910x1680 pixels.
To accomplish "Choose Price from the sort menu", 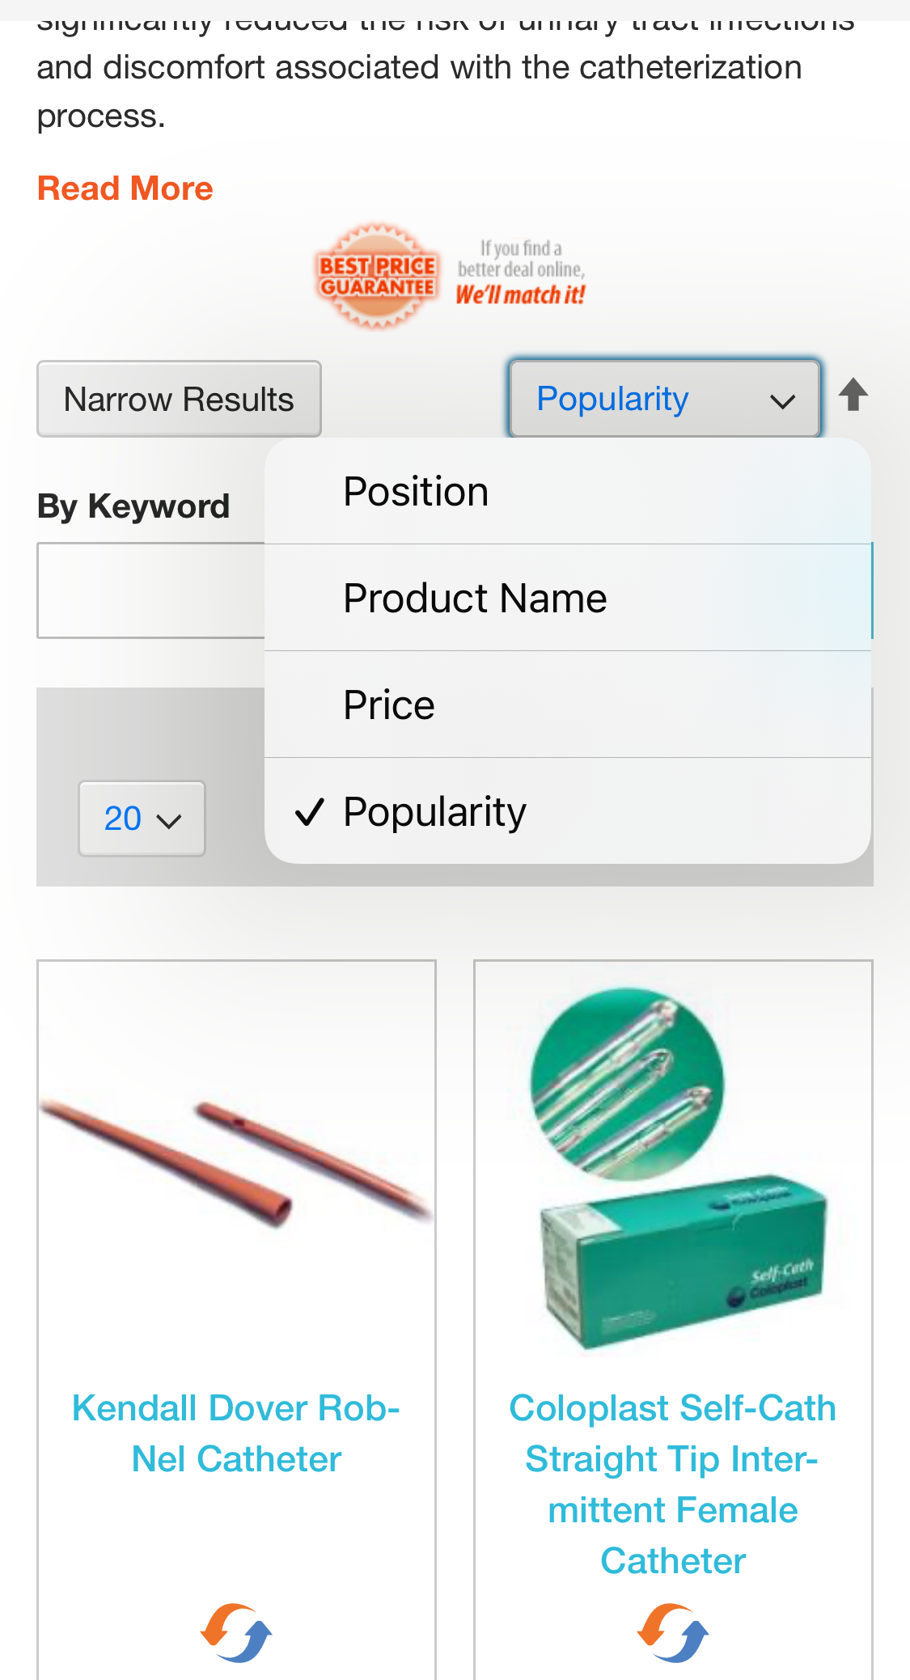I will pos(388,703).
